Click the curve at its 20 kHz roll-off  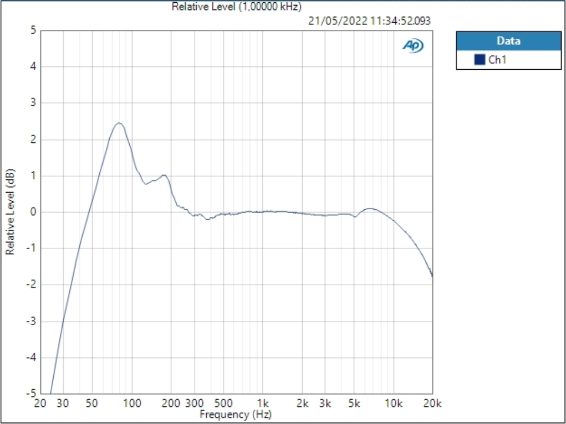click(x=432, y=275)
